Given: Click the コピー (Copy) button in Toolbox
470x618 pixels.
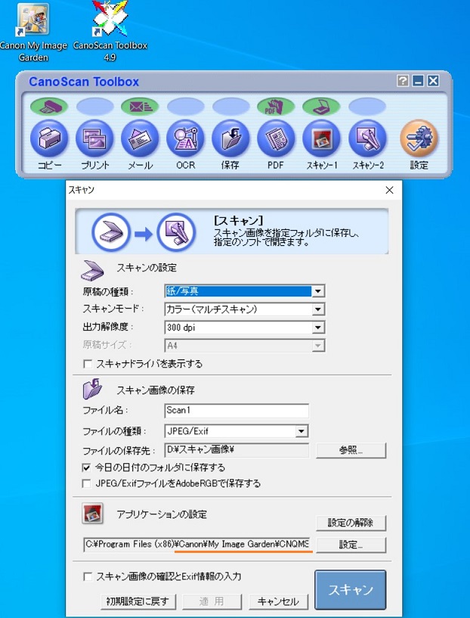Looking at the screenshot, I should point(49,138).
